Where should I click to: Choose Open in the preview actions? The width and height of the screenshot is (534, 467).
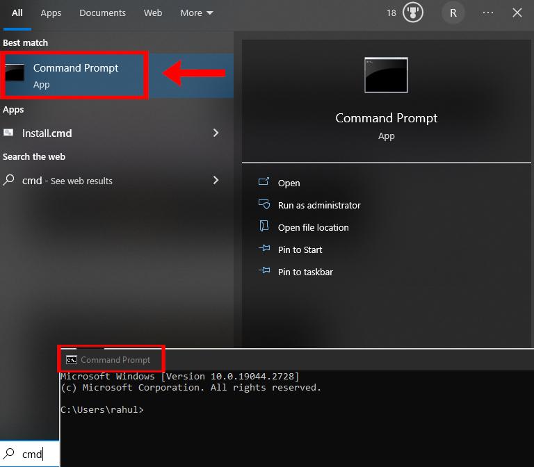(x=289, y=183)
